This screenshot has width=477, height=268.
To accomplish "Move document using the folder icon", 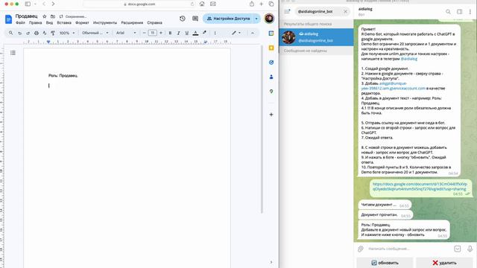I will tap(53, 16).
